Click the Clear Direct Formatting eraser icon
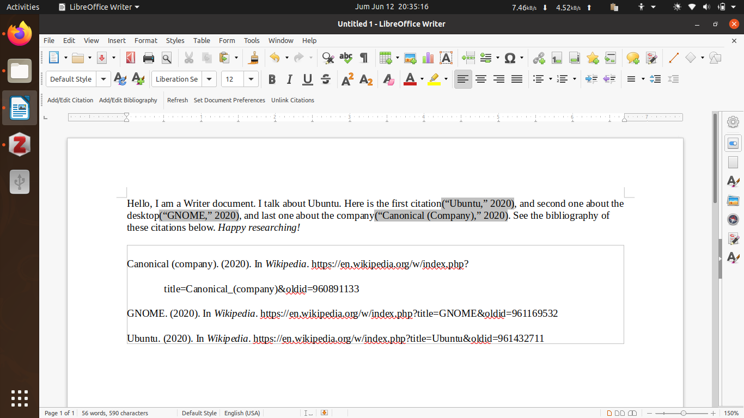Image resolution: width=744 pixels, height=418 pixels. 388,79
